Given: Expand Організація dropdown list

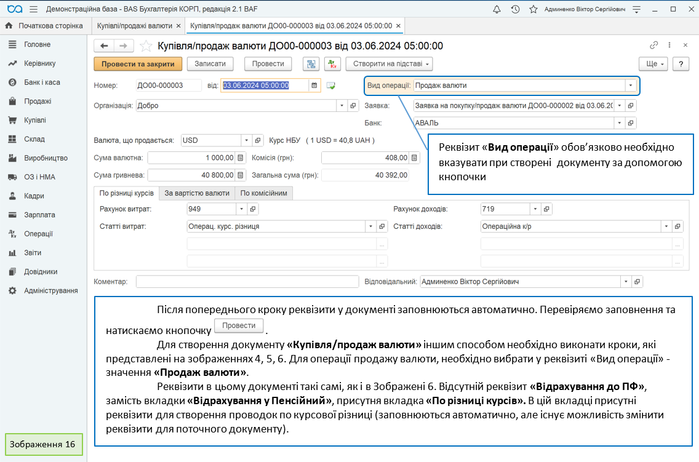Looking at the screenshot, I should pos(342,106).
